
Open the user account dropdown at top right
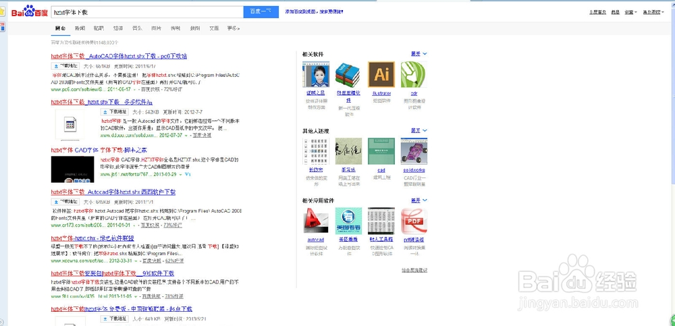tap(653, 12)
